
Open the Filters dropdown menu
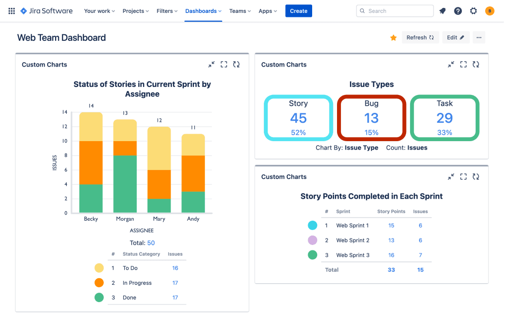click(167, 11)
